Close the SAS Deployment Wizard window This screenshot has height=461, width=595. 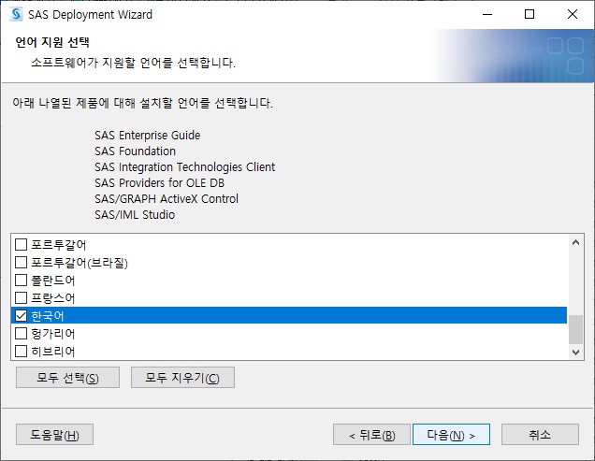[573, 14]
